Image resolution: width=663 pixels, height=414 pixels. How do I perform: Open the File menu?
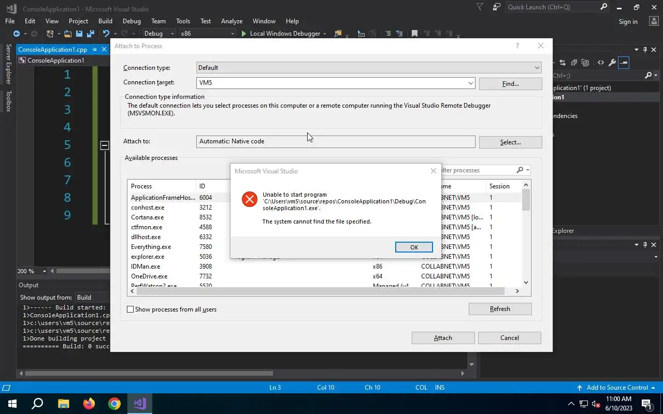pos(10,21)
